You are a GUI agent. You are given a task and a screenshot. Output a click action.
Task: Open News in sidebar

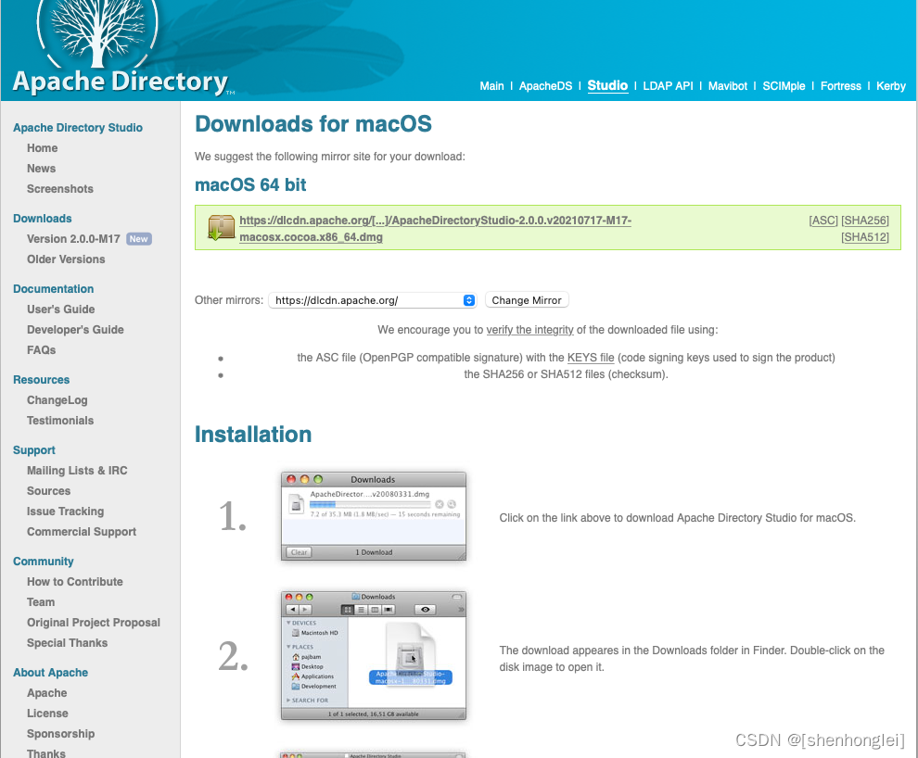coord(41,169)
